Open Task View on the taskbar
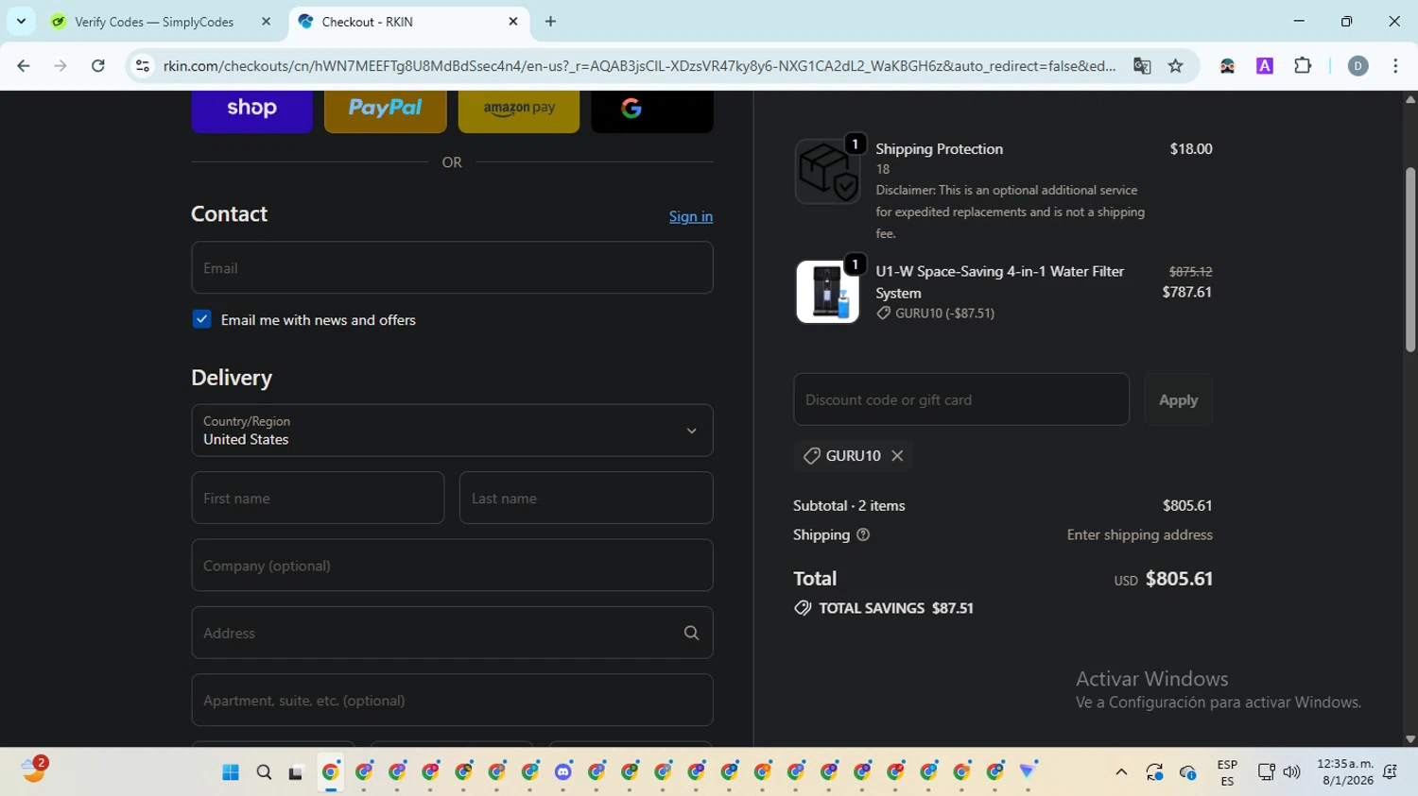This screenshot has width=1418, height=796. pyautogui.click(x=296, y=772)
